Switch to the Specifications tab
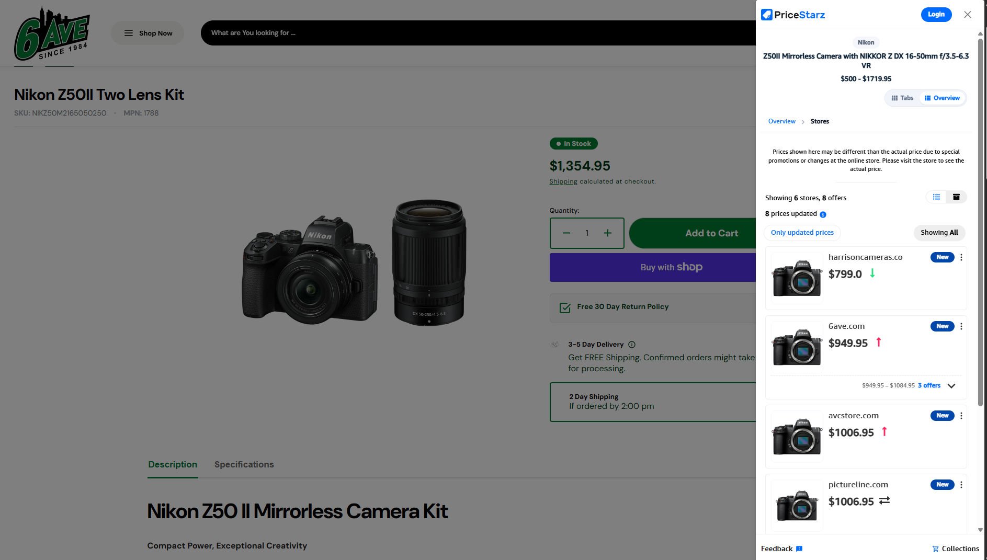987x560 pixels. [244, 464]
